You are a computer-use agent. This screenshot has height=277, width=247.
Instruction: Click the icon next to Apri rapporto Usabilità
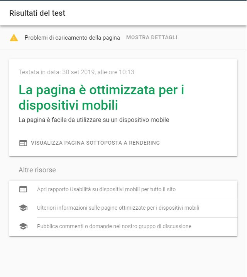click(x=23, y=189)
